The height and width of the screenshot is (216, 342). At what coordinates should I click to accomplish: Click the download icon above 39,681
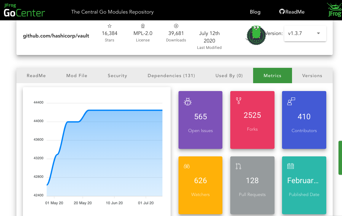tap(176, 26)
